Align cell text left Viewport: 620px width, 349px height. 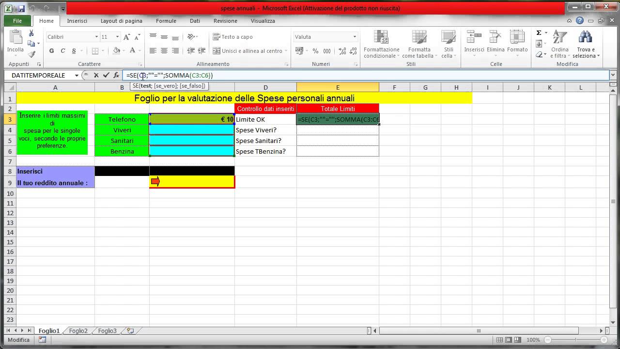point(153,51)
